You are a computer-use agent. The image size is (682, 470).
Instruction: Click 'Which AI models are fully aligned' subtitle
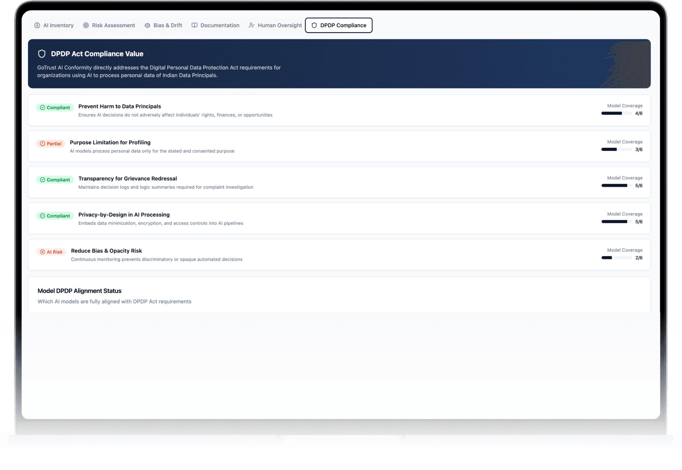(114, 302)
